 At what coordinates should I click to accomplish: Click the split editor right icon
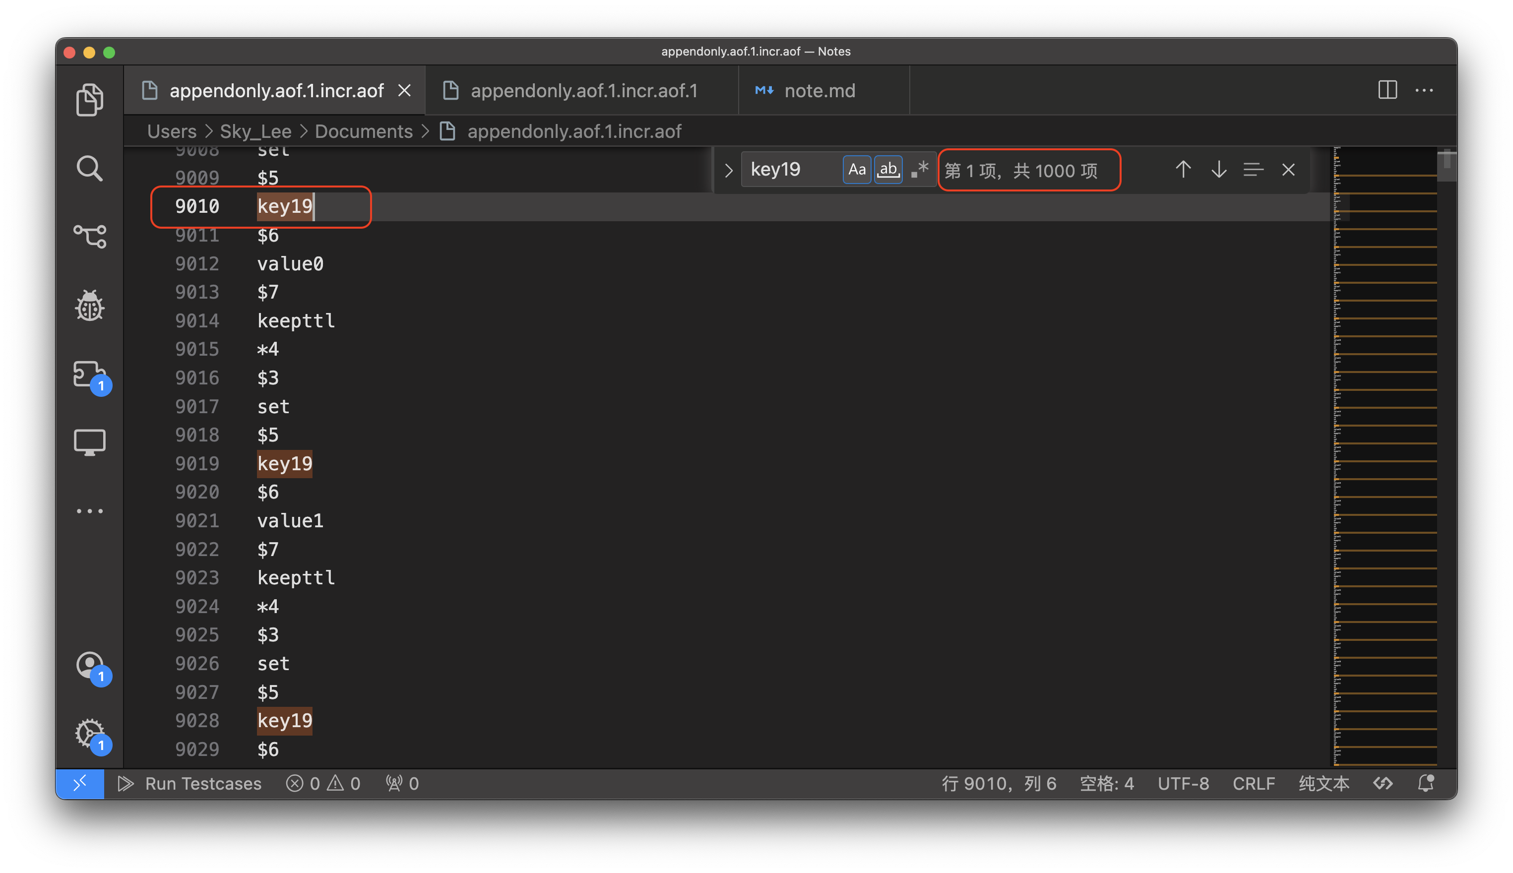pos(1387,91)
